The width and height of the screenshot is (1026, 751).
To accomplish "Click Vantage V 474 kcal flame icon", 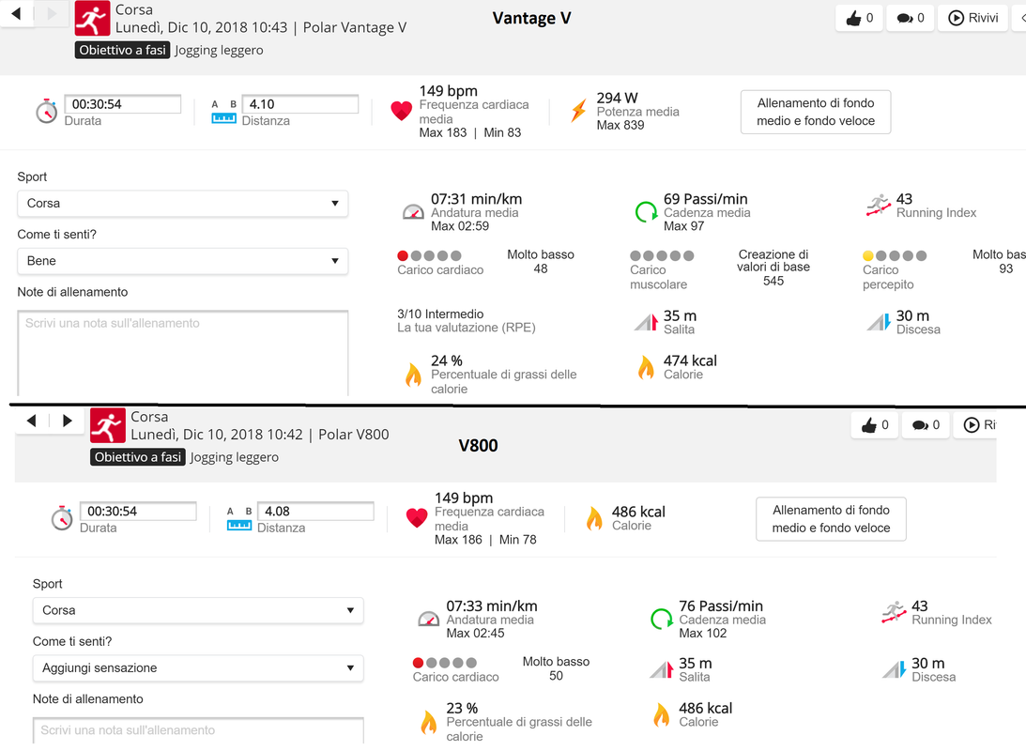I will click(647, 368).
